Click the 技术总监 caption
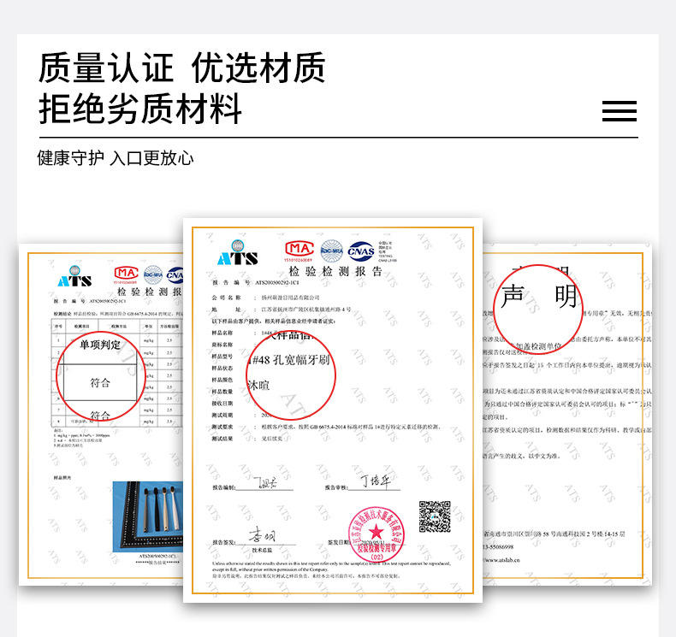The height and width of the screenshot is (637, 676). click(x=262, y=551)
